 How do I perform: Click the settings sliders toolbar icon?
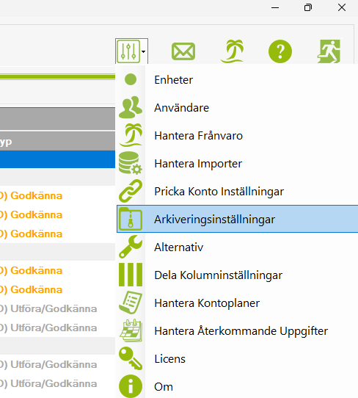pos(128,51)
